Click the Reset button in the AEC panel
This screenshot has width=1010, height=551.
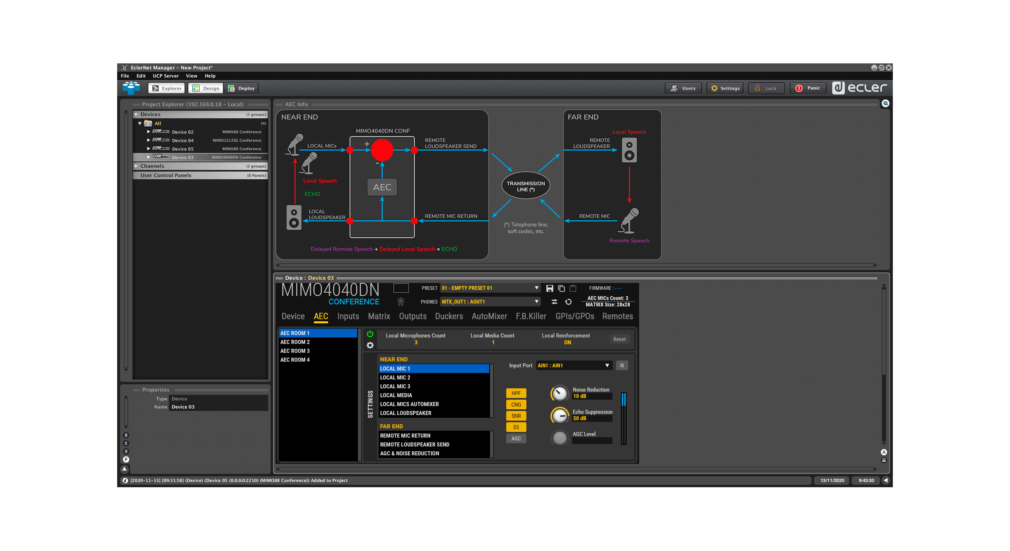pyautogui.click(x=619, y=339)
